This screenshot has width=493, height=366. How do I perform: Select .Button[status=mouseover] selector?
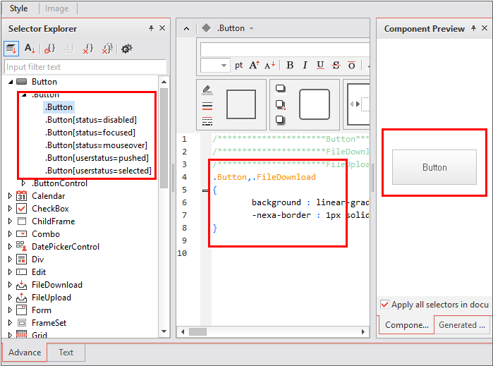[x=96, y=145]
